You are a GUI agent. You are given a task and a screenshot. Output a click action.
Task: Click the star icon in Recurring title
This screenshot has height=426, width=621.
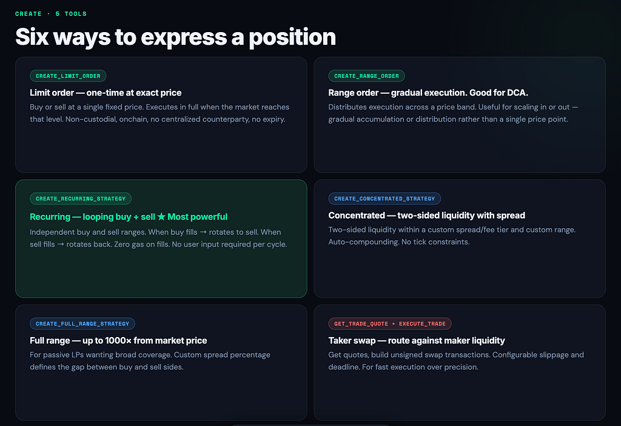pos(161,217)
